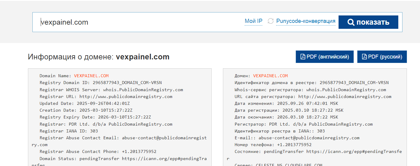The width and height of the screenshot is (420, 166).
Task: Select the Registry Domain ID line
Action: [x=100, y=83]
